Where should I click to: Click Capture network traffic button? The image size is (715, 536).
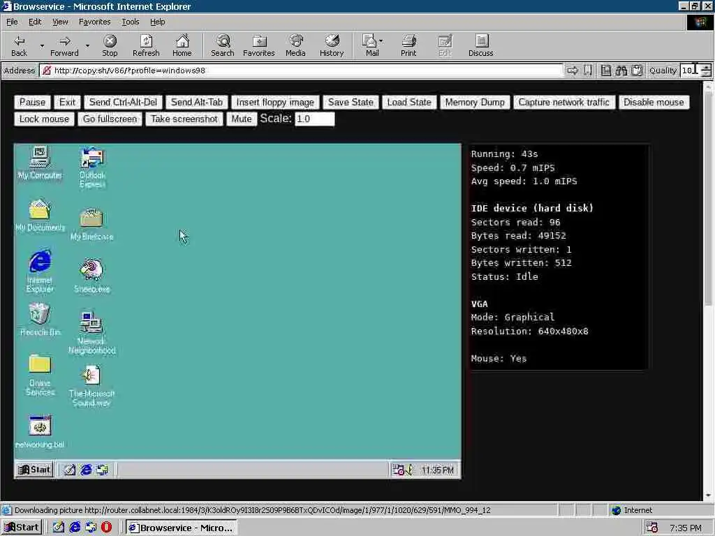564,102
